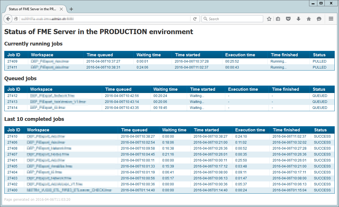Click completed job ID 27400
Image resolution: width=339 pixels, height=207 pixels.
(x=12, y=190)
